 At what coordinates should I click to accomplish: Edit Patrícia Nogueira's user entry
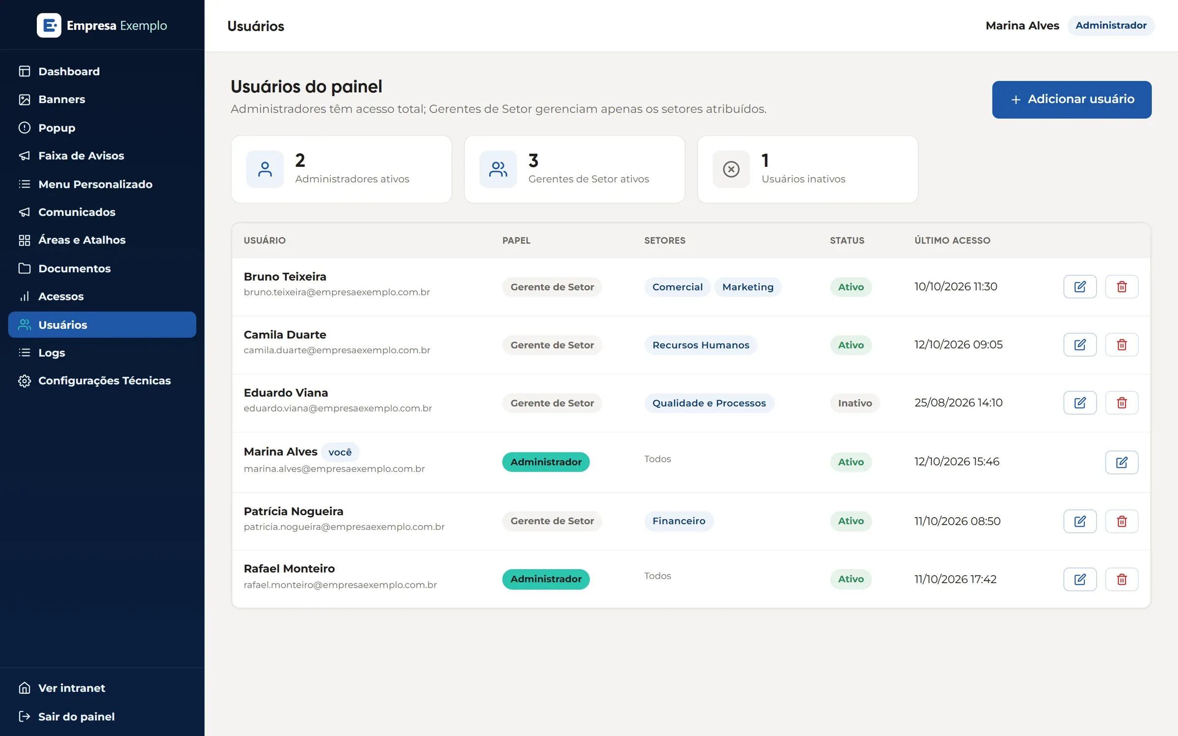(1080, 521)
